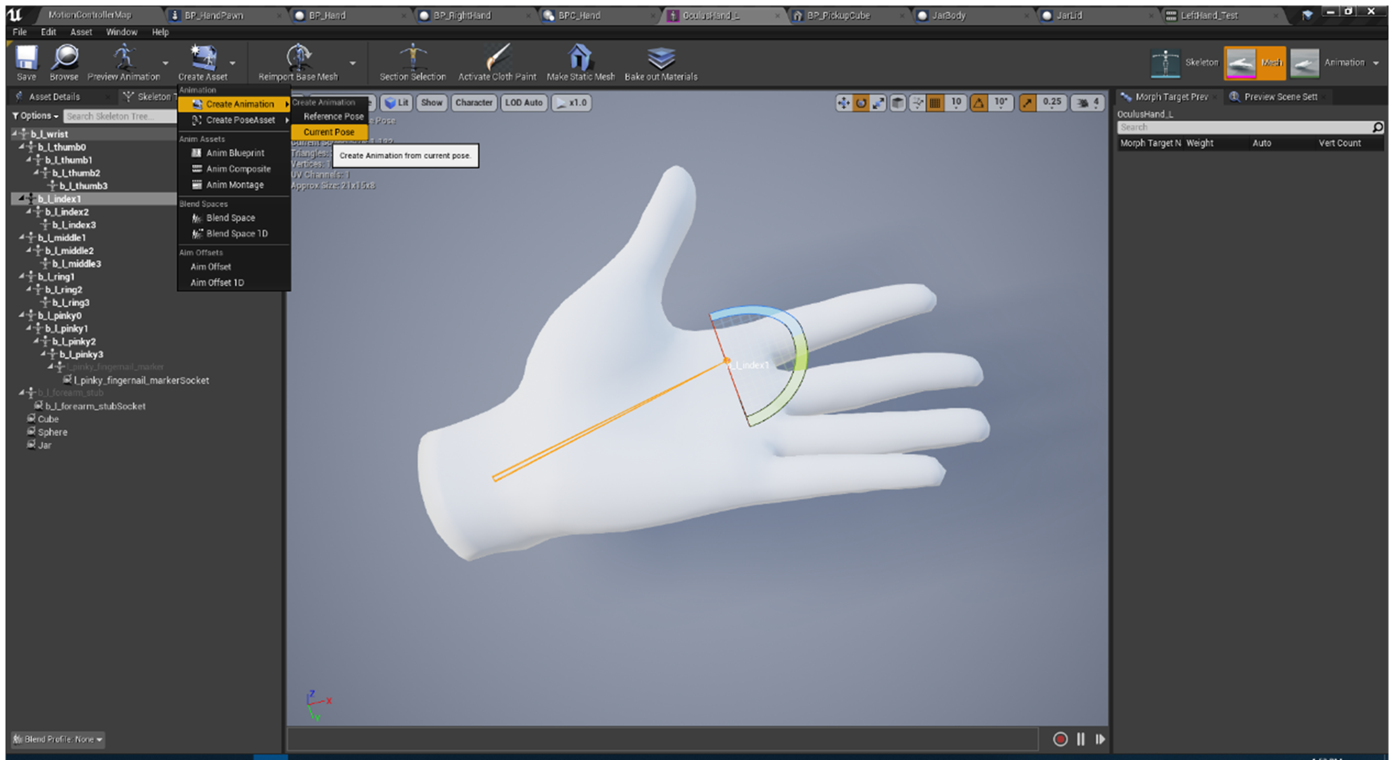Open the Help menu
This screenshot has width=1394, height=760.
click(x=160, y=32)
